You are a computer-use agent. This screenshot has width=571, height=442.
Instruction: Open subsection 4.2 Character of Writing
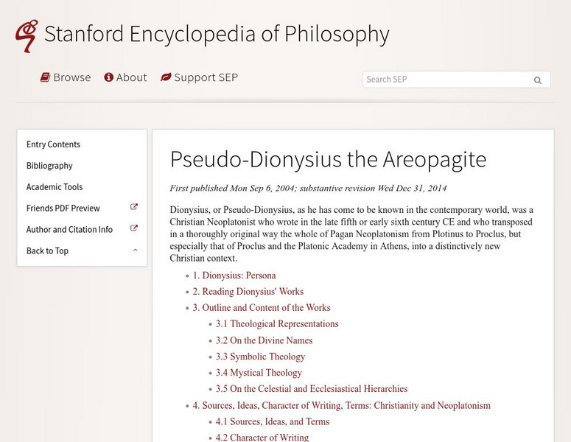coord(262,437)
